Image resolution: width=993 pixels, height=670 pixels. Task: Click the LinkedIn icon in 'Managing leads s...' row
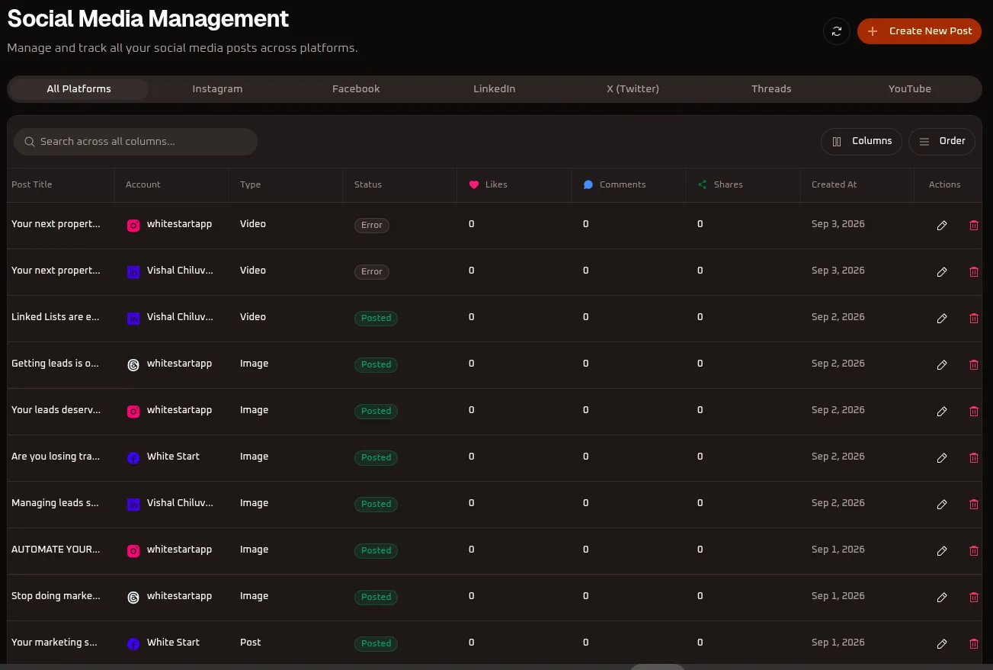tap(133, 505)
